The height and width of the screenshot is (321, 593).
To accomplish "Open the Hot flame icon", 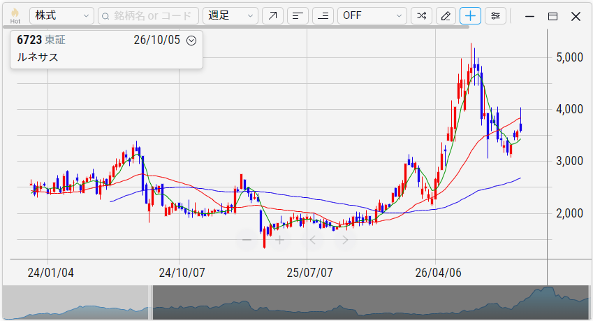I will tap(15, 16).
